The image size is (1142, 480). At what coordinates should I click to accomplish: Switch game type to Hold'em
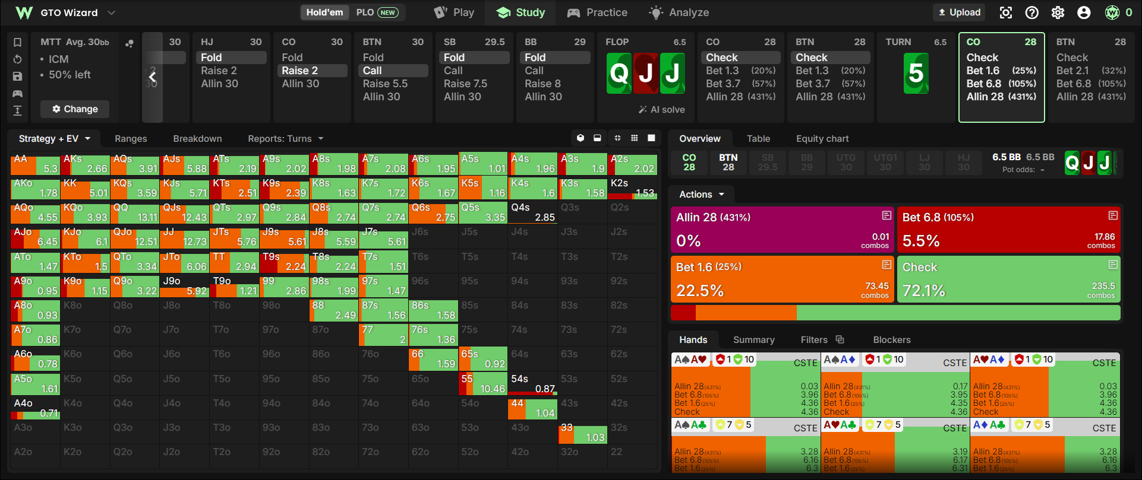pyautogui.click(x=324, y=12)
